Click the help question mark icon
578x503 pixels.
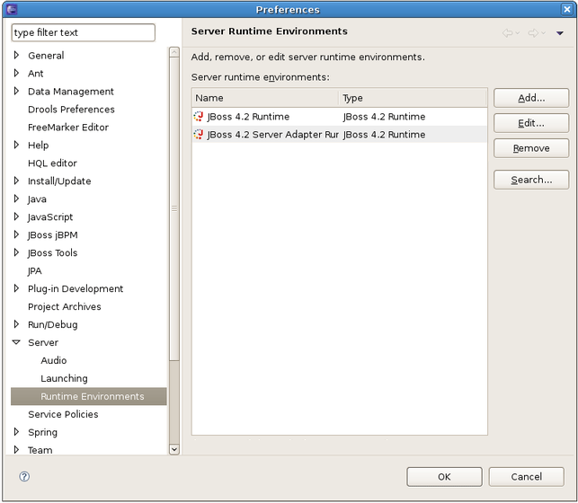pos(24,477)
